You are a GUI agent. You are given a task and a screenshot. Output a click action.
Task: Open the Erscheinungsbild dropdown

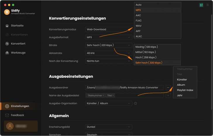(109, 127)
